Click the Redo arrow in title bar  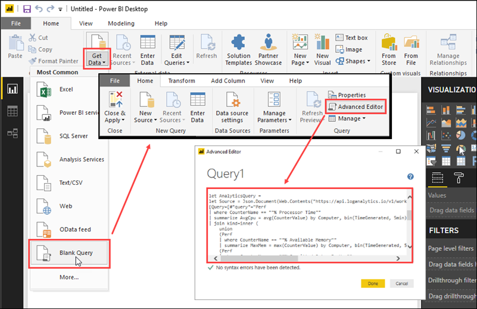coord(50,8)
